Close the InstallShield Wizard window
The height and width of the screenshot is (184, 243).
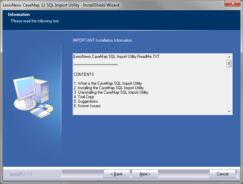[232, 3]
